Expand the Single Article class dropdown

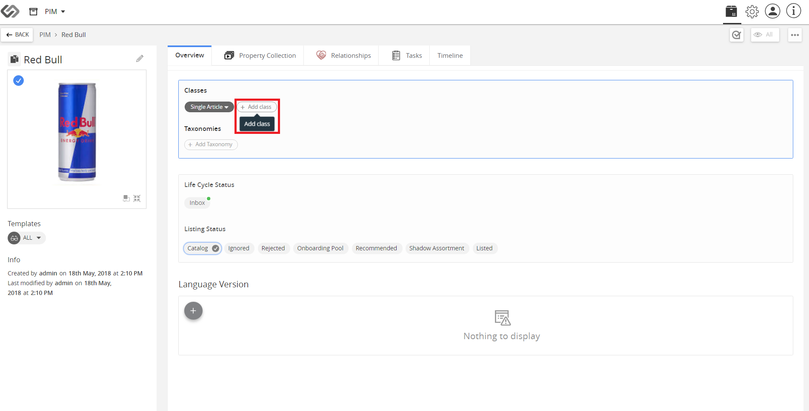tap(209, 107)
